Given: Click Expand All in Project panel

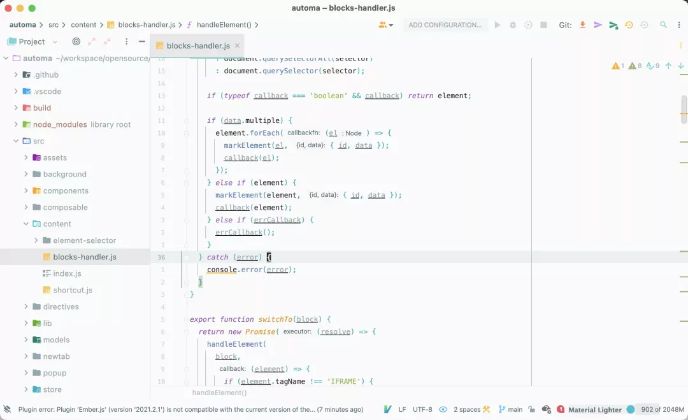Looking at the screenshot, I should click(x=92, y=41).
